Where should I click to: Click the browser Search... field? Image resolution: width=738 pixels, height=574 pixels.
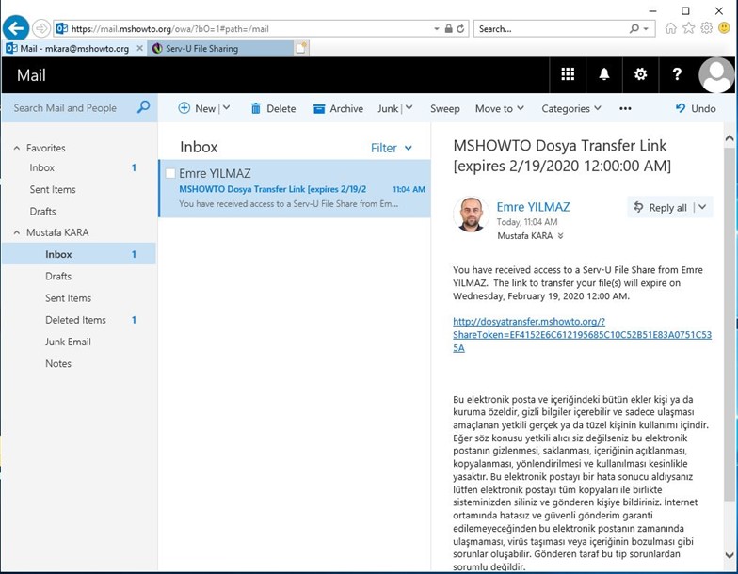552,28
